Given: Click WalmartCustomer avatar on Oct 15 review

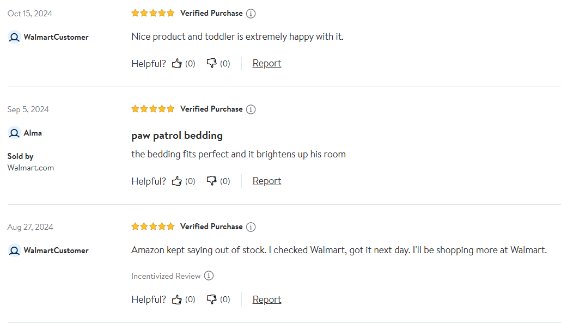Looking at the screenshot, I should pos(15,37).
